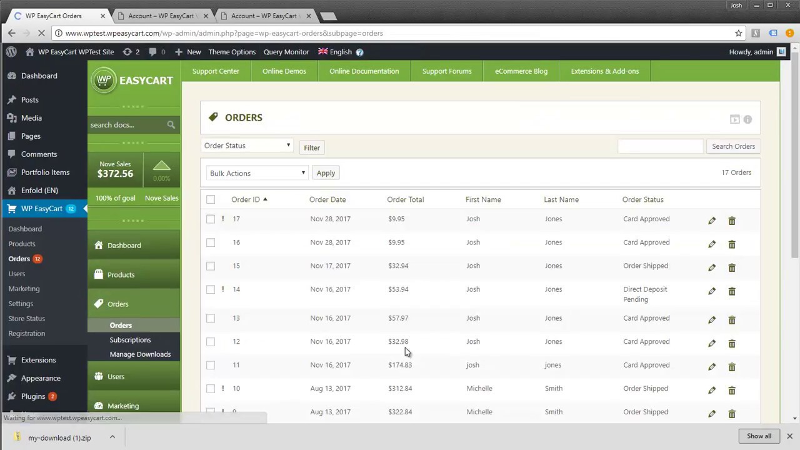Edit order 12 with pencil icon
800x450 pixels.
click(712, 343)
